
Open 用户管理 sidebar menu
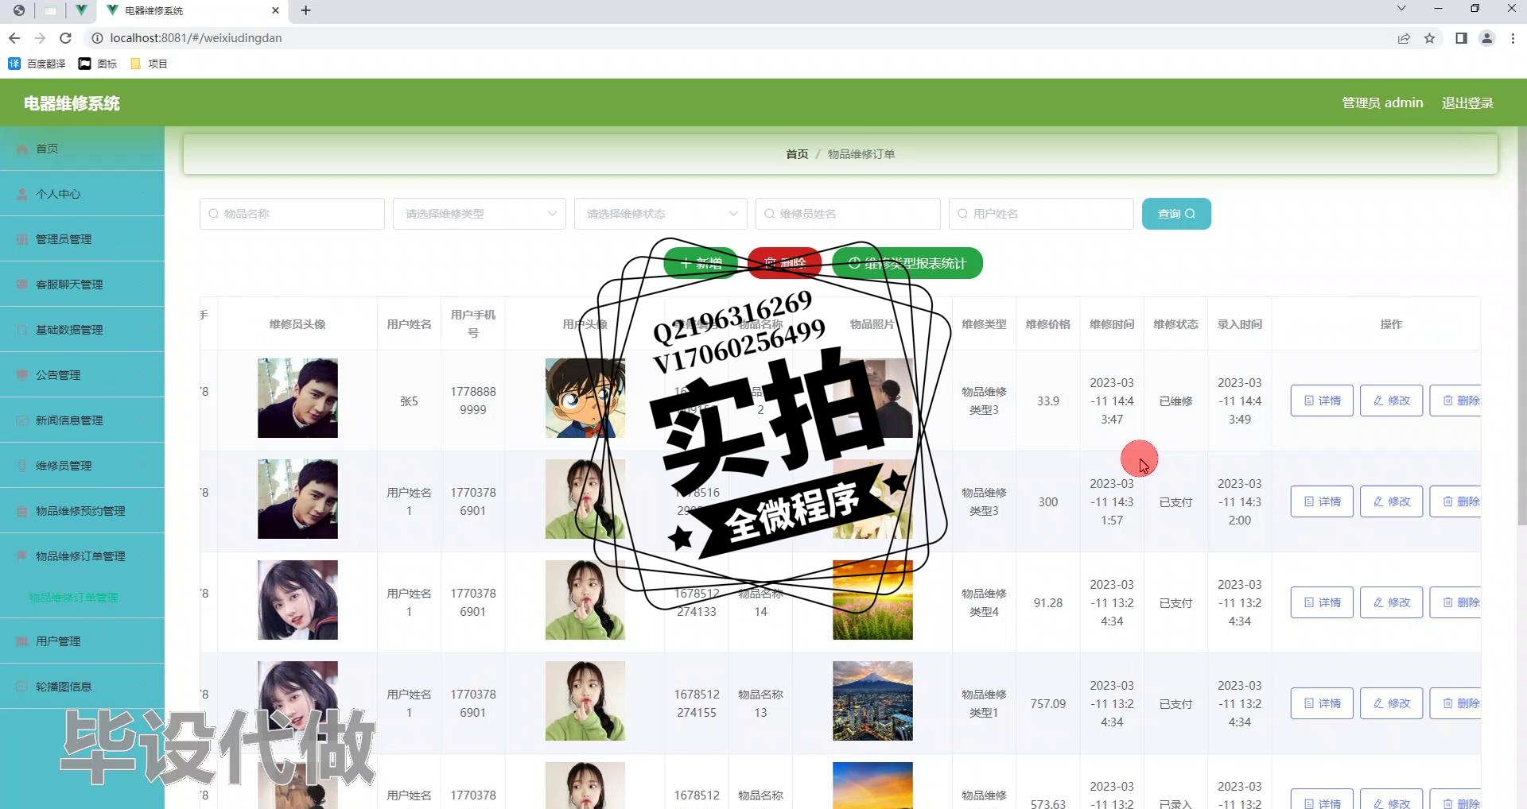tap(82, 641)
